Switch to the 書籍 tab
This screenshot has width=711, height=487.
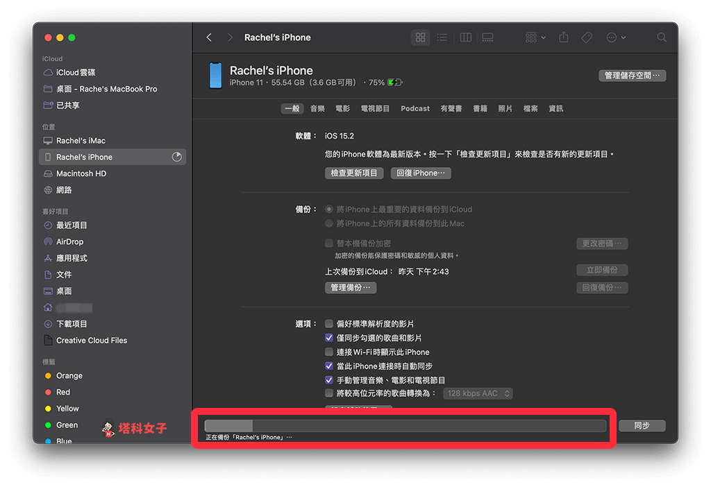click(480, 108)
